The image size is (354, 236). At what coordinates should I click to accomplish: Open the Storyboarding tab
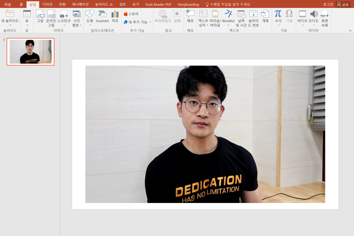pyautogui.click(x=188, y=4)
